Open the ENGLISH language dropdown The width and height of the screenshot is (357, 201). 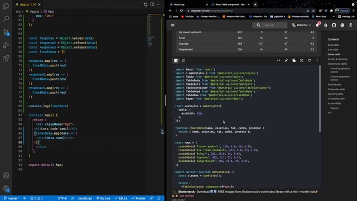point(301,25)
